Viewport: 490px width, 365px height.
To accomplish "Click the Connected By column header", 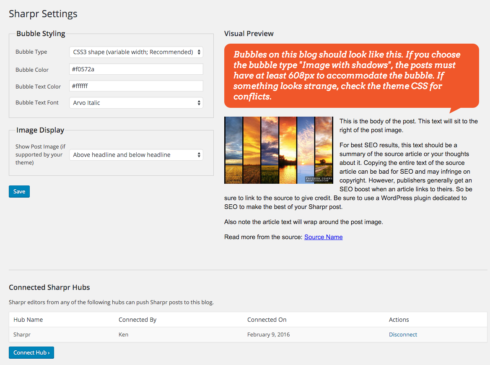I will tap(137, 320).
